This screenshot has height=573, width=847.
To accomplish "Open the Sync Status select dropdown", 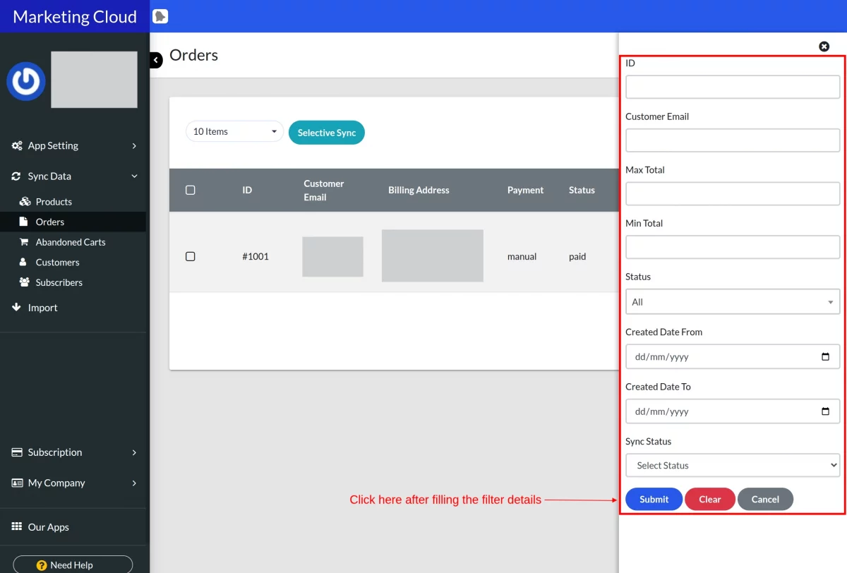I will (x=733, y=466).
